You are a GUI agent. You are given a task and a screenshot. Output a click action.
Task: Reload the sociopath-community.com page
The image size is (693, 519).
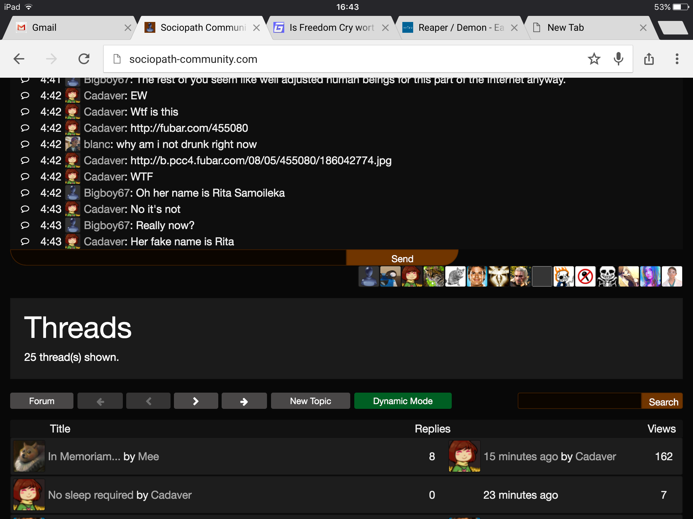tap(84, 59)
